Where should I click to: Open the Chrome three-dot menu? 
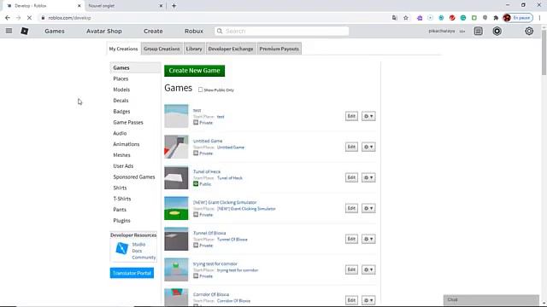(539, 18)
